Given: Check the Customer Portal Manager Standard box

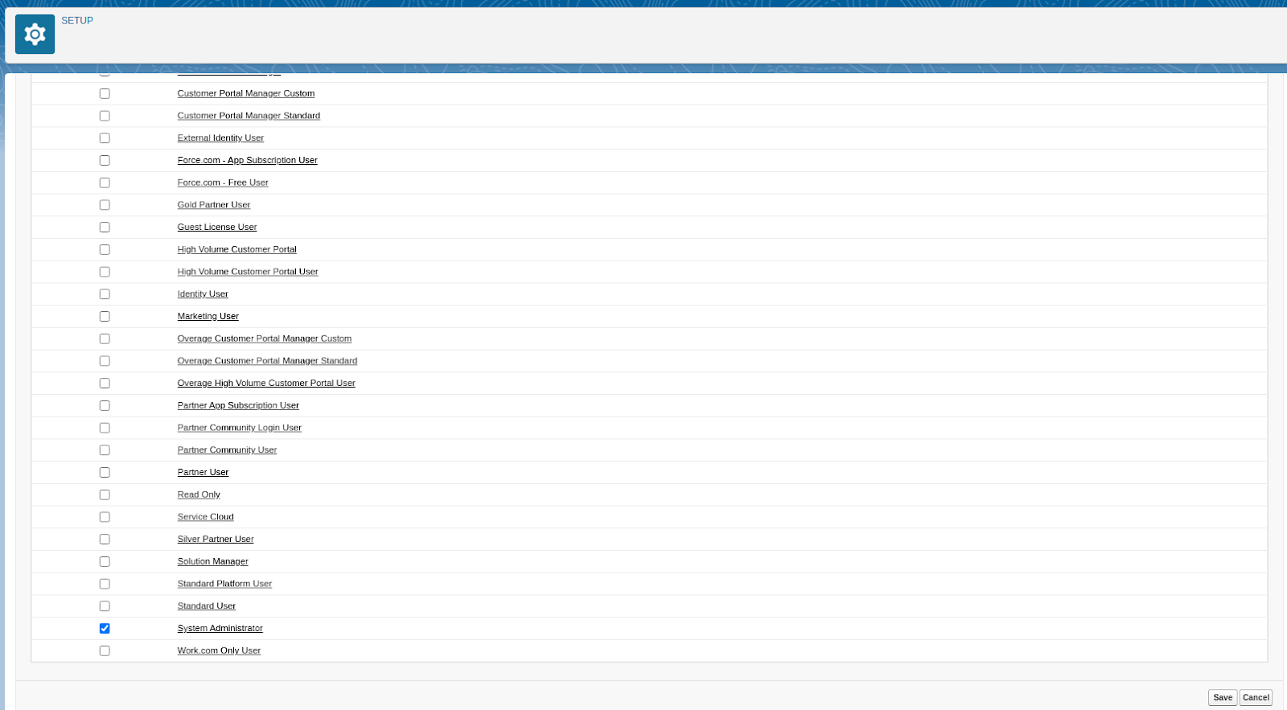Looking at the screenshot, I should tap(105, 116).
